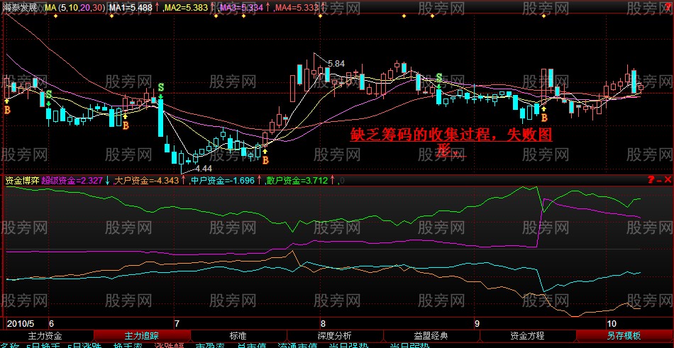This screenshot has width=674, height=348.
Task: Click the MA4=5.333 value
Action: click(x=297, y=7)
